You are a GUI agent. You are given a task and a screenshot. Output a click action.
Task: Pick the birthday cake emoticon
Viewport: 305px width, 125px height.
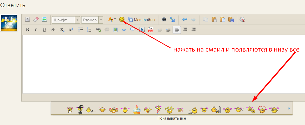[x=137, y=110]
